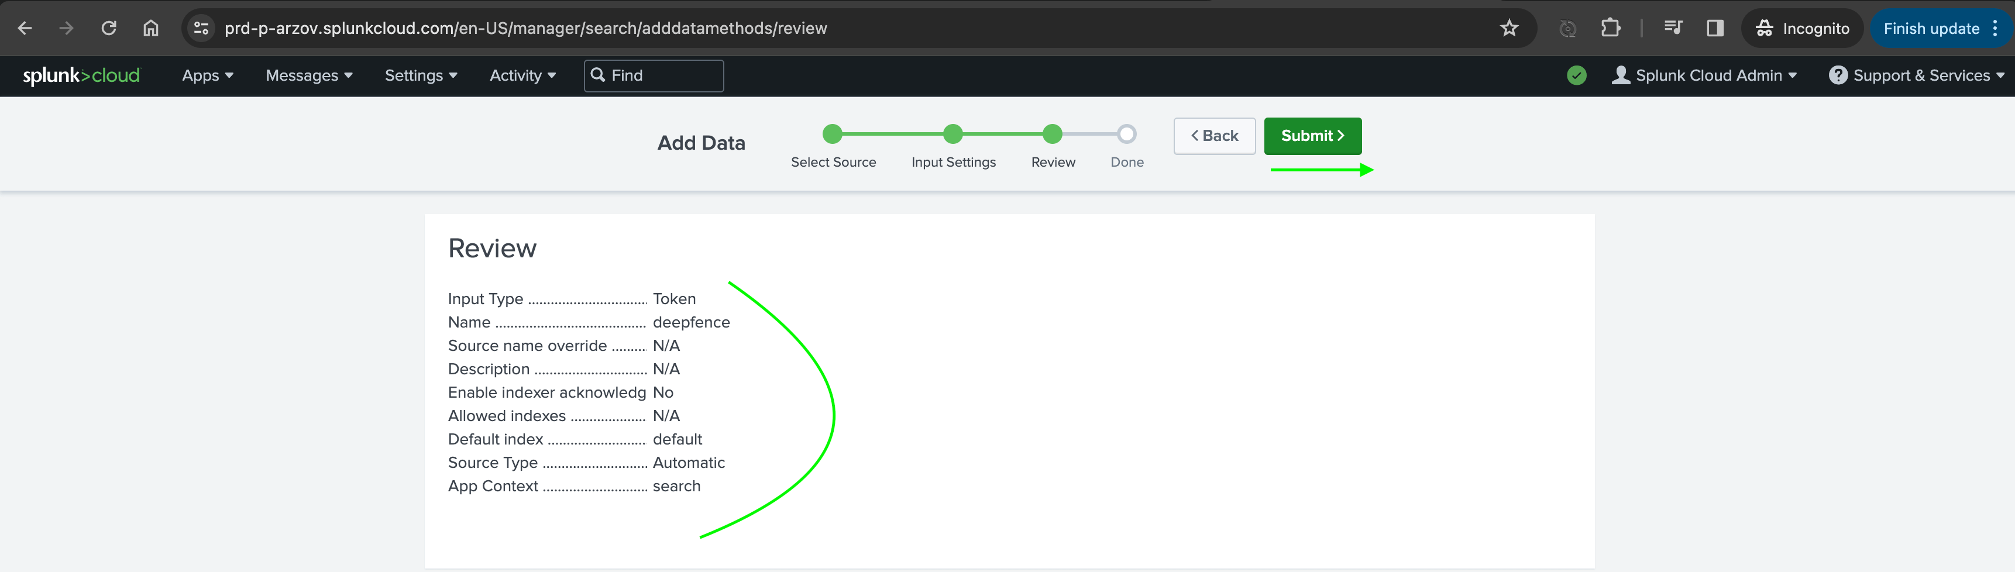Click the Select Source step circle
2015x572 pixels.
point(833,135)
